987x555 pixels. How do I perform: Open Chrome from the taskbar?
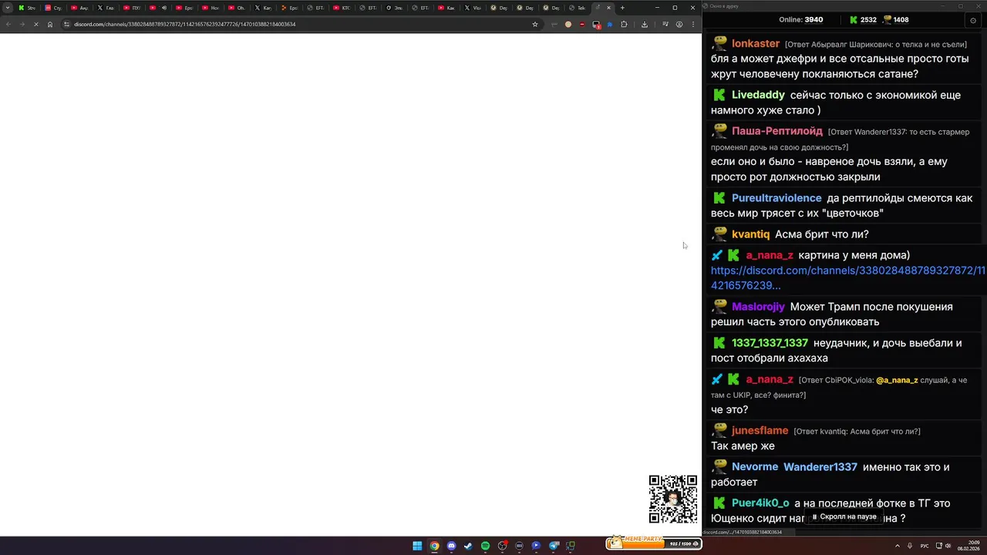434,546
